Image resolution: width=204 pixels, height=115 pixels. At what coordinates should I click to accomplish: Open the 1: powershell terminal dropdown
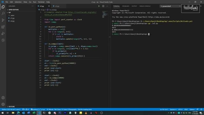pyautogui.click(x=170, y=6)
